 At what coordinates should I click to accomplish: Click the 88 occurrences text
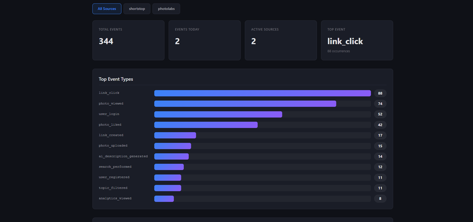click(339, 51)
